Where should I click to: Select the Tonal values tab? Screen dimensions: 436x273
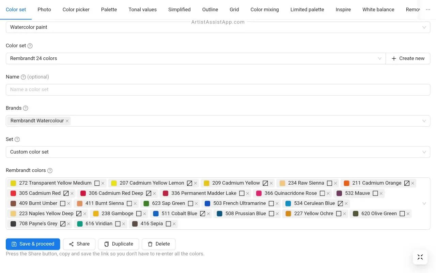pyautogui.click(x=142, y=10)
